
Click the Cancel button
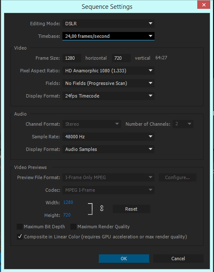[x=178, y=259]
